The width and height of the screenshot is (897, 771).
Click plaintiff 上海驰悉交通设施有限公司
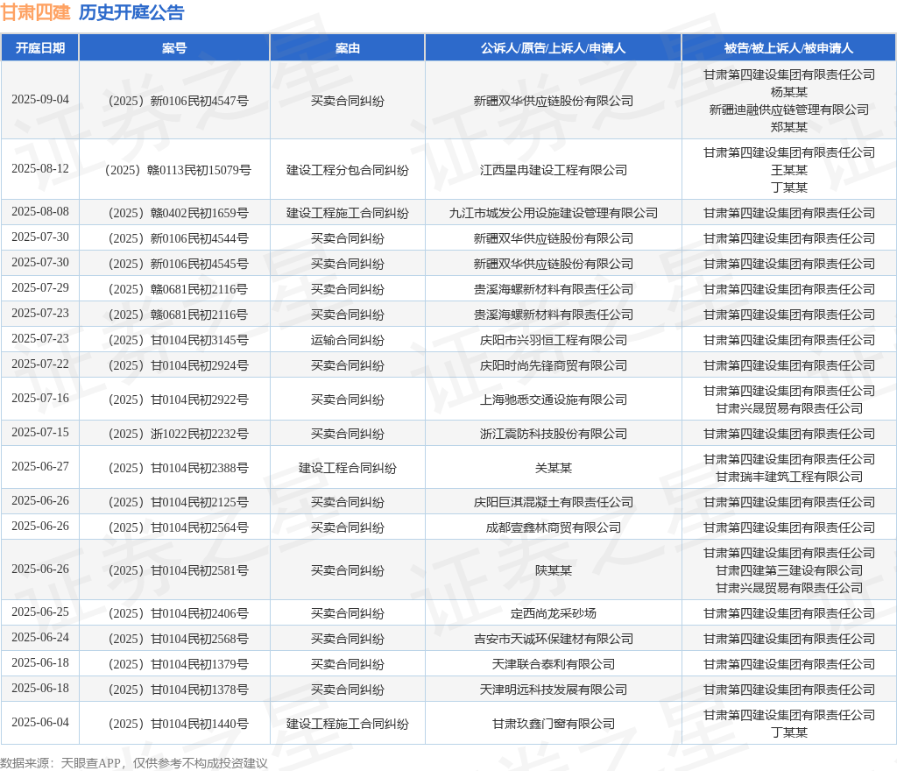coord(554,400)
